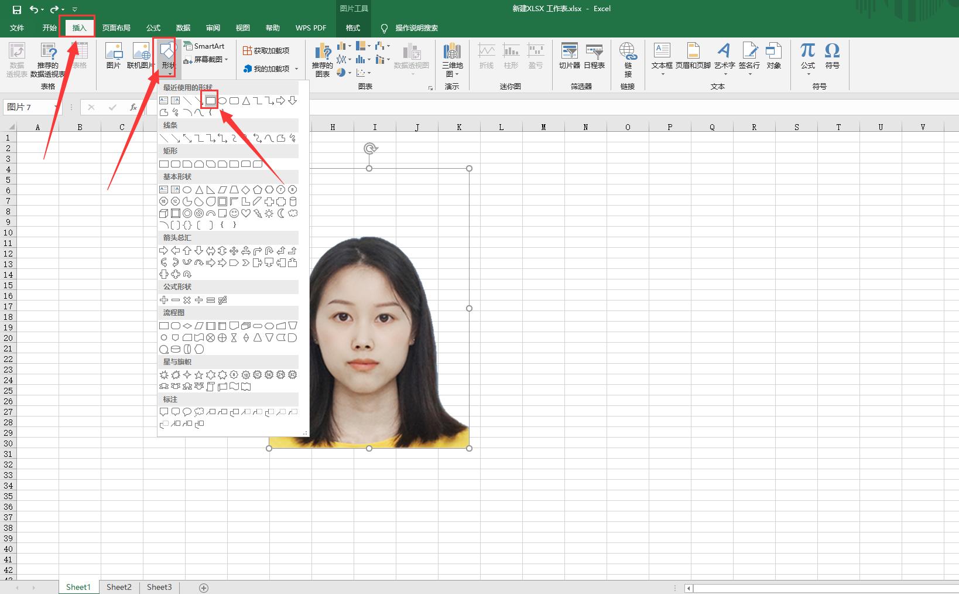Select the heart shape in basic shapes

[246, 213]
